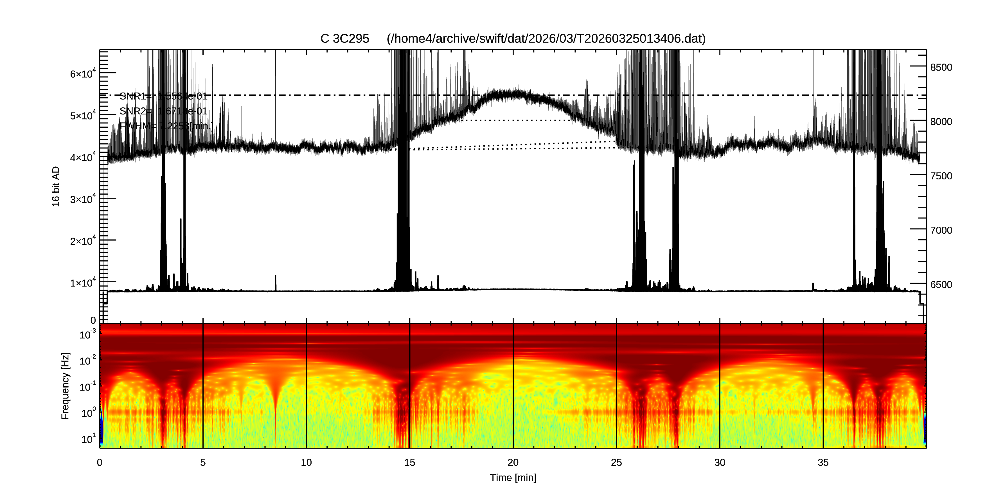Click the 35 minute tick label
The width and height of the screenshot is (996, 498).
[823, 462]
